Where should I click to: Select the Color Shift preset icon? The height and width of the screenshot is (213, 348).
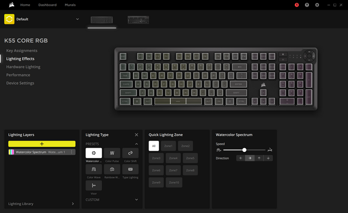130,153
